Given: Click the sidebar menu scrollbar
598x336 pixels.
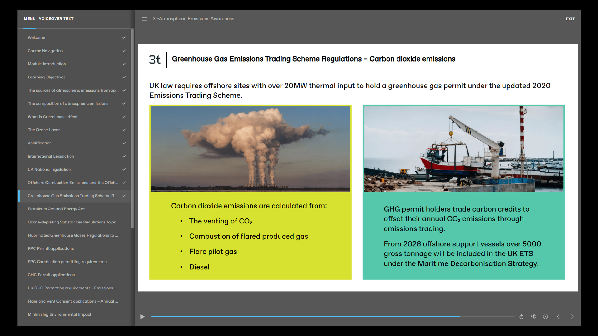Looking at the screenshot, I should coord(132,128).
